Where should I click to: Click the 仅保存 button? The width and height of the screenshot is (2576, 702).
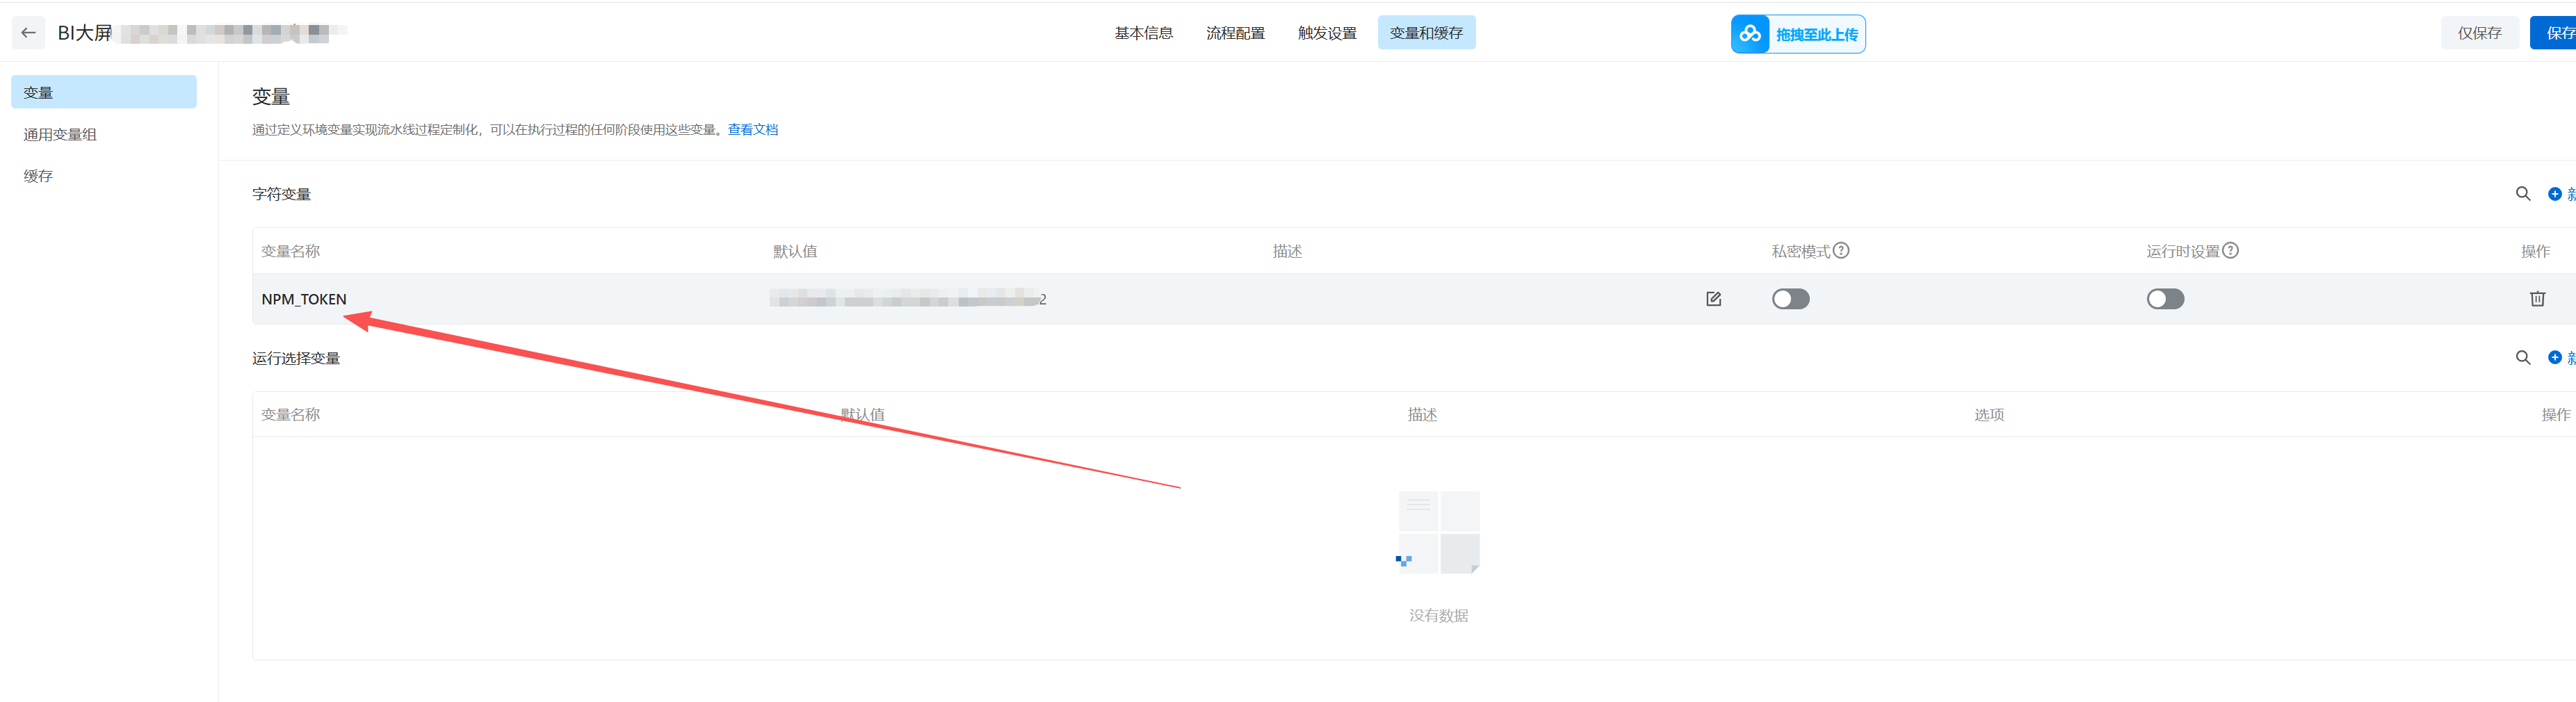point(2479,33)
